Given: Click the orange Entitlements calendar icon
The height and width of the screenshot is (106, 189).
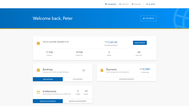Looking at the screenshot, I should [38, 92].
